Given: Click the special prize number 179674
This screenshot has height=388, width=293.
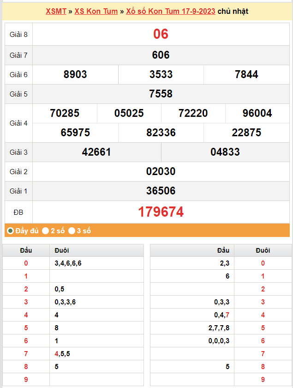Looking at the screenshot, I should 161,212.
